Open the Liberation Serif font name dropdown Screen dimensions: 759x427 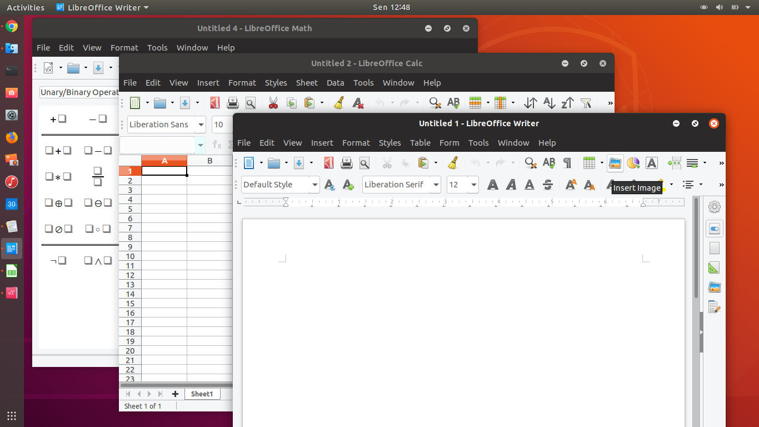click(436, 185)
